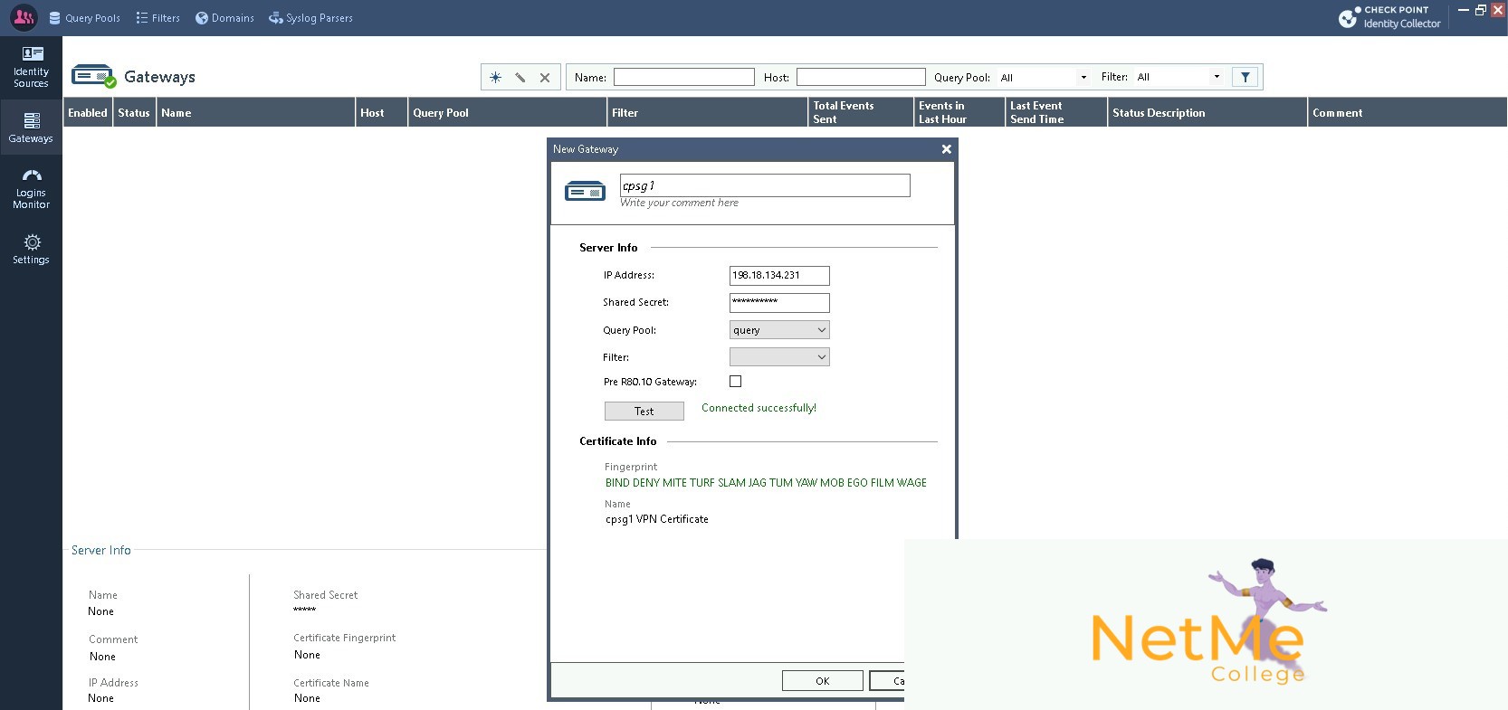Close the New Gateway dialog
Viewport: 1508px width, 710px height.
click(x=946, y=149)
